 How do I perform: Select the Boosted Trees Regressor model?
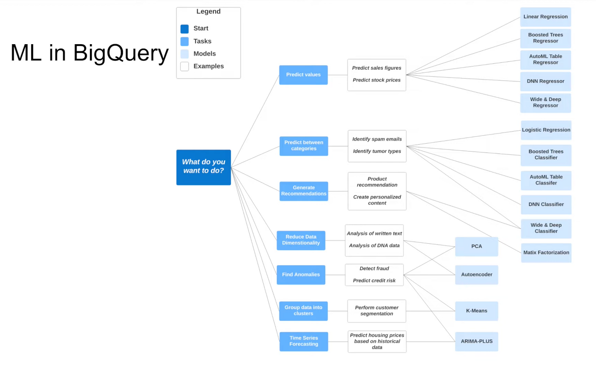tap(545, 38)
